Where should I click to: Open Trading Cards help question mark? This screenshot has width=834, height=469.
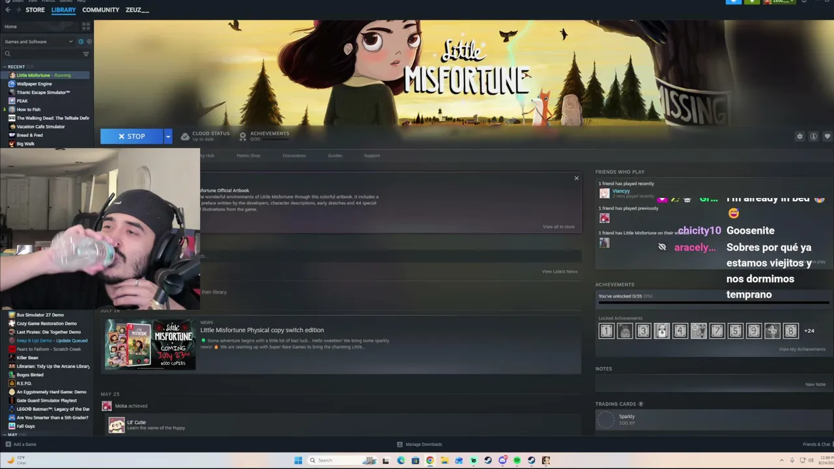640,404
